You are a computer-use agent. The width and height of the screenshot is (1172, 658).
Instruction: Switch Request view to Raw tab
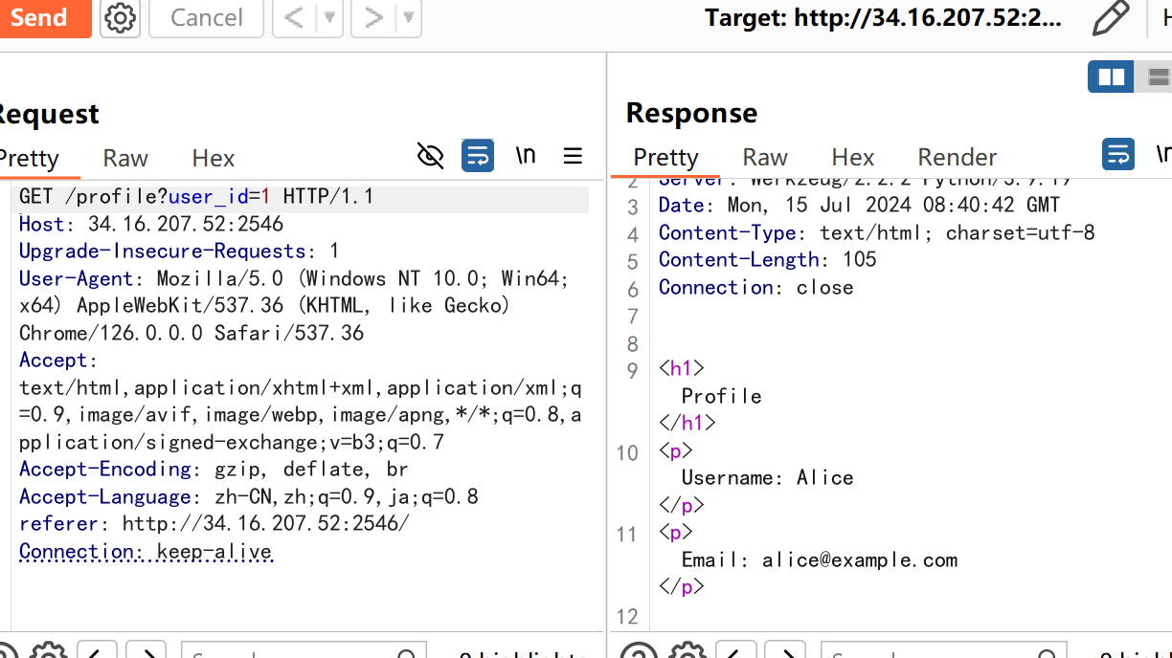pos(125,158)
